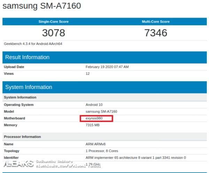Select the Upload Date label
This screenshot has width=209, height=173.
(x=14, y=67)
